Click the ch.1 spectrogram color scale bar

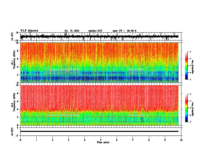coord(186,66)
